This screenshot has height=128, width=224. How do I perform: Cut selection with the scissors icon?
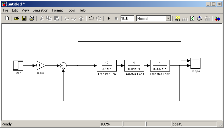(42, 19)
